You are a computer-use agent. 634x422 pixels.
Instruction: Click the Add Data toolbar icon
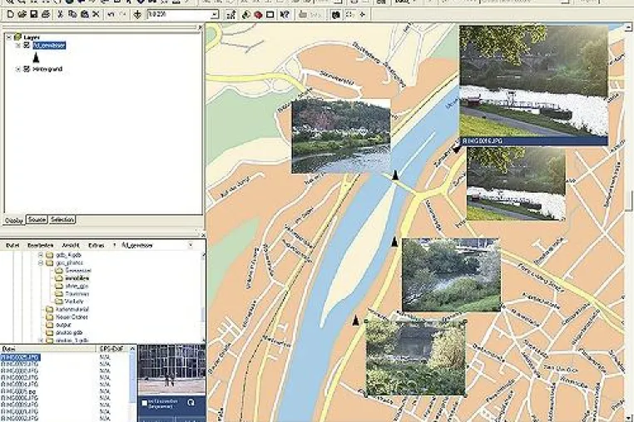click(x=137, y=15)
